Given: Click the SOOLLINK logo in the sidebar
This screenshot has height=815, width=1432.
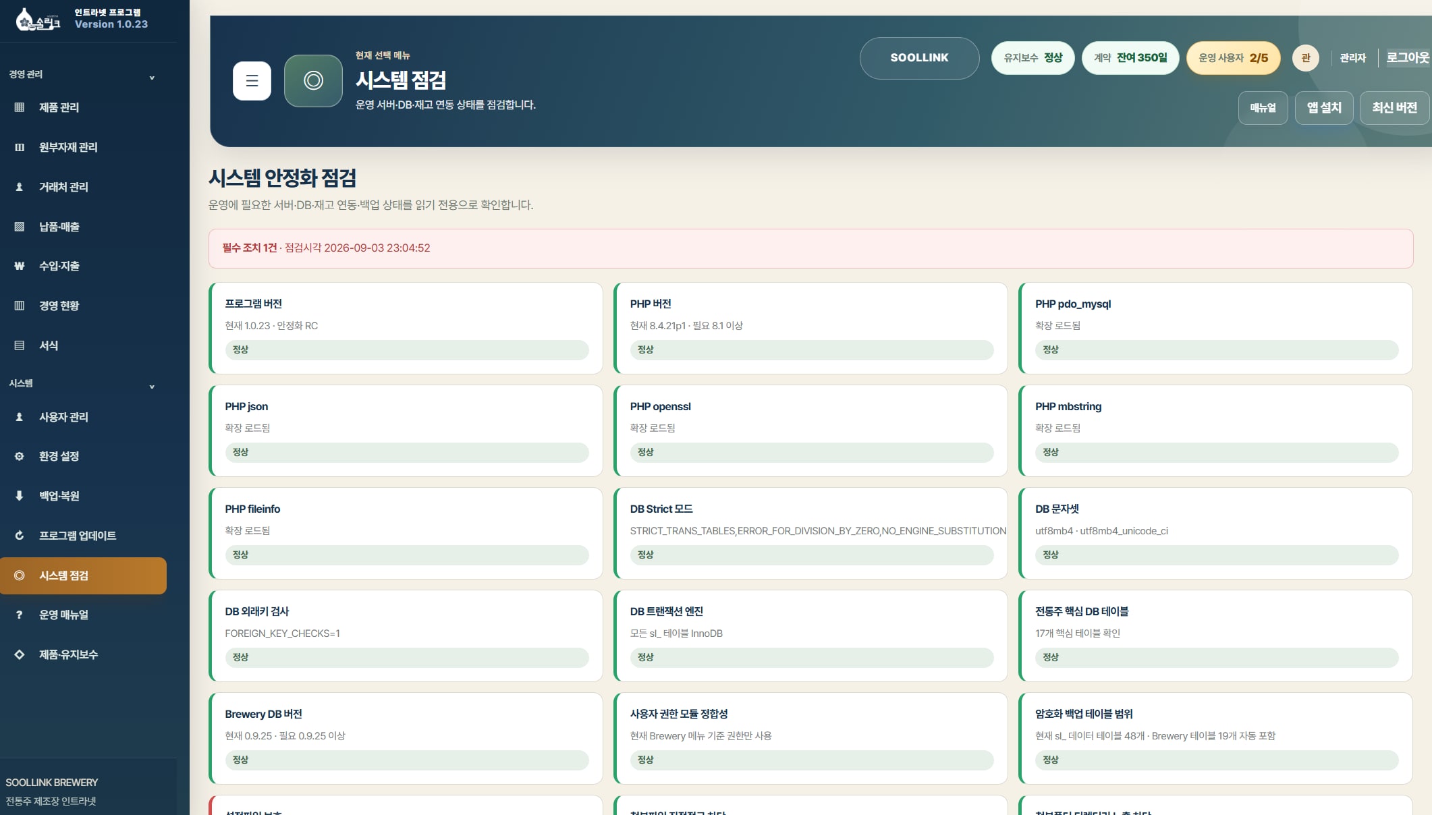Looking at the screenshot, I should click(38, 20).
